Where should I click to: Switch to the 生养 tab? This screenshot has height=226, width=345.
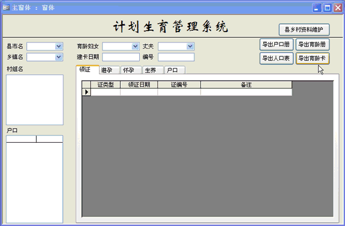click(153, 70)
